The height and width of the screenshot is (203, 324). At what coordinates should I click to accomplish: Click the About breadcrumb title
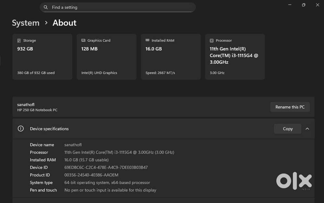point(64,23)
